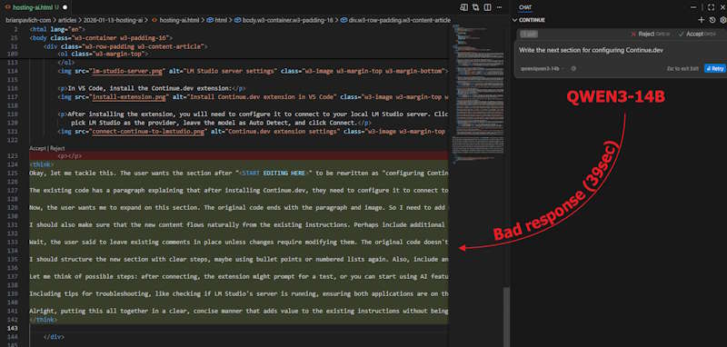Screen dimensions: 727x347
Task: Start a new Continue chat session
Action: tap(701, 20)
